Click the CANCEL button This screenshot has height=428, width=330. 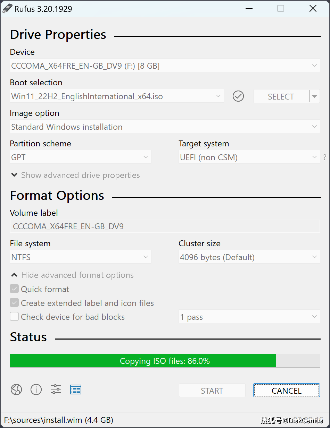tap(287, 390)
